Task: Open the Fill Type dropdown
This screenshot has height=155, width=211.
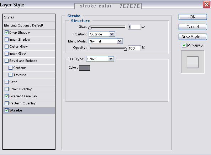Action: click(100, 59)
